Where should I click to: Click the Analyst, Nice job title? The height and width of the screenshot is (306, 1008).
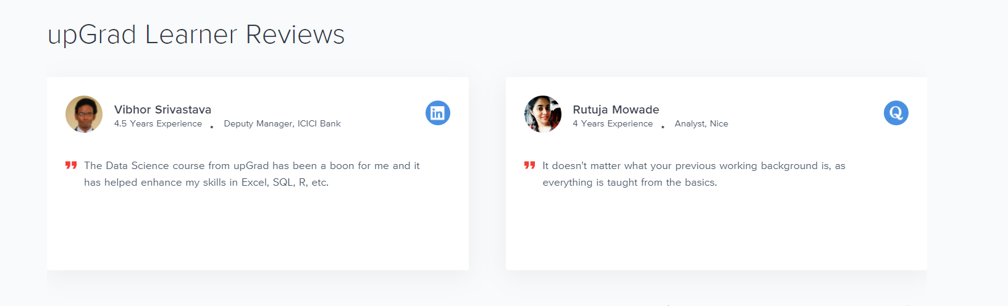point(701,123)
